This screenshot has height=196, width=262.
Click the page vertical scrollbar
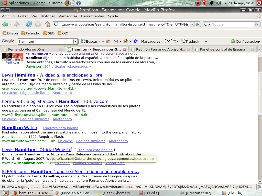coord(260,118)
